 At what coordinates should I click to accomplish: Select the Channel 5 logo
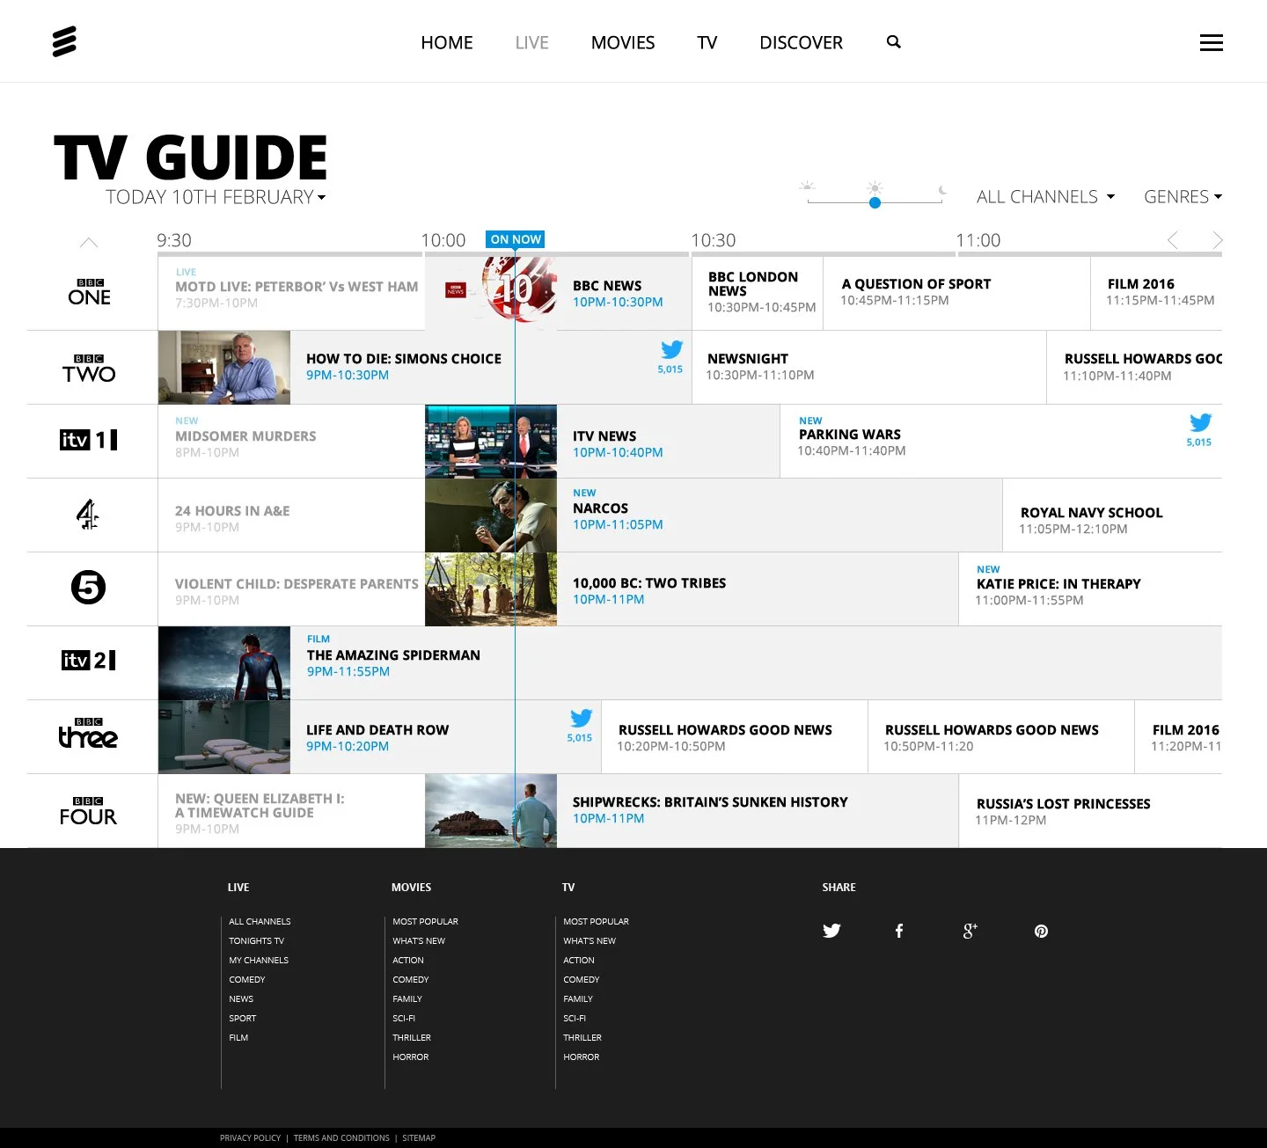pyautogui.click(x=88, y=587)
